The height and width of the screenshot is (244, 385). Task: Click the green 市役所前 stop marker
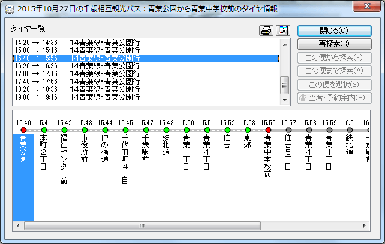(85, 129)
